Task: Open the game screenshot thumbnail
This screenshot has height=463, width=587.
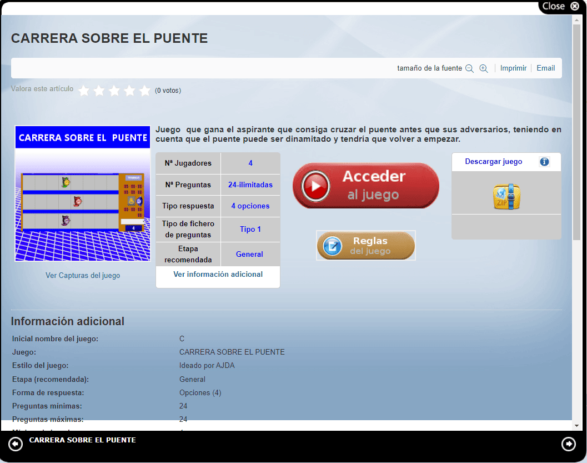Action: point(83,193)
